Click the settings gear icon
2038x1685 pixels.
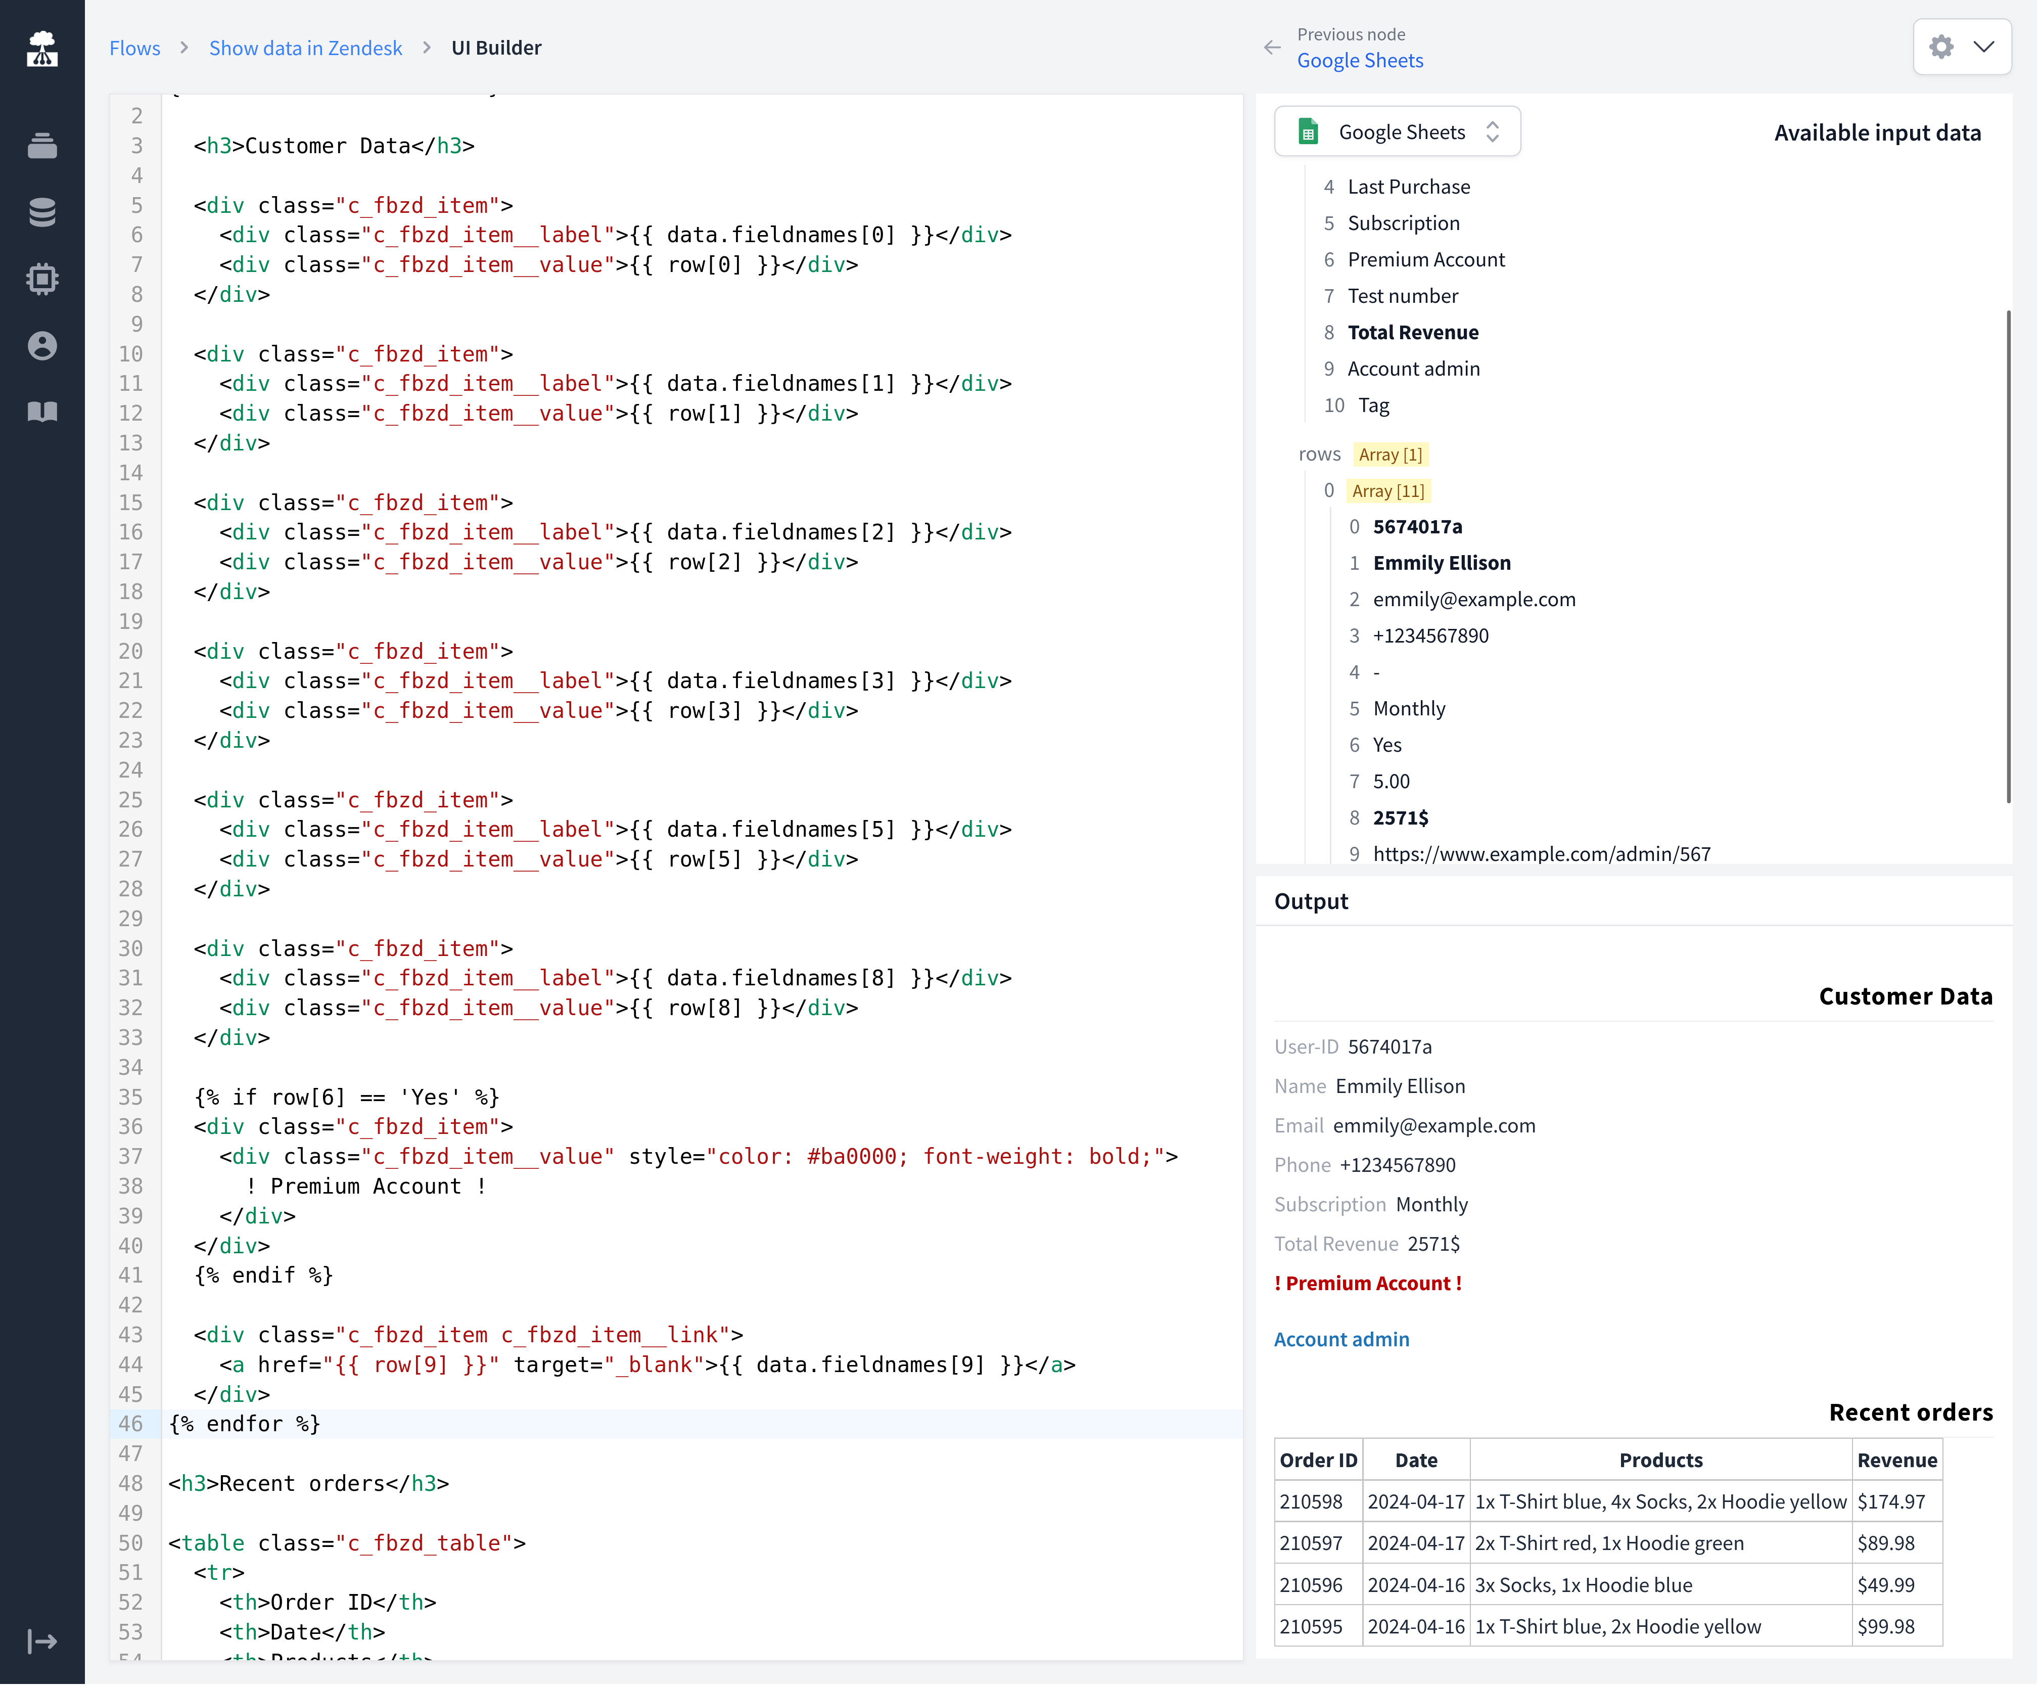pyautogui.click(x=1941, y=47)
